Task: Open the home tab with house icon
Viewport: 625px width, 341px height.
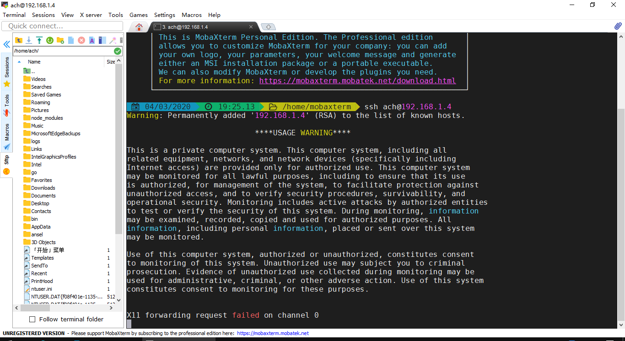Action: click(139, 27)
